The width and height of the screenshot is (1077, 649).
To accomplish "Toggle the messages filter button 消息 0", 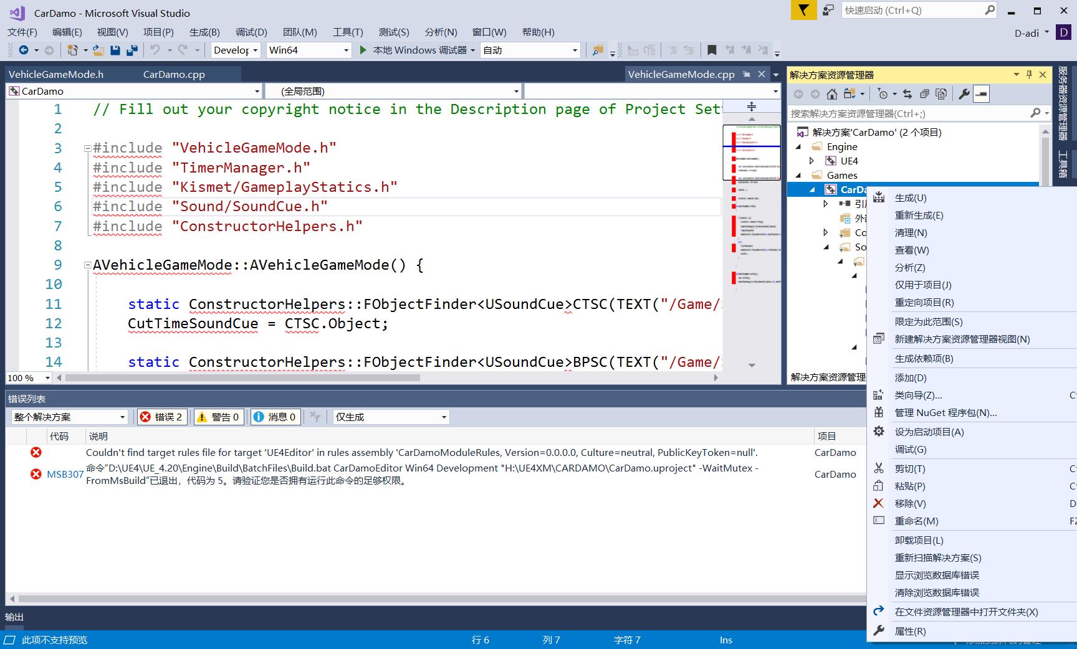I will pyautogui.click(x=275, y=417).
